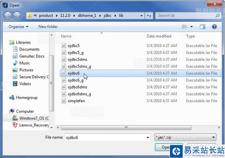Expand the arrow after product in path
225x158 pixels.
coord(57,16)
